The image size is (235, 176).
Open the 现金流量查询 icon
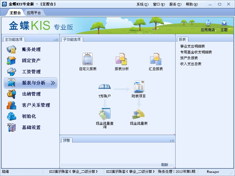(105, 114)
